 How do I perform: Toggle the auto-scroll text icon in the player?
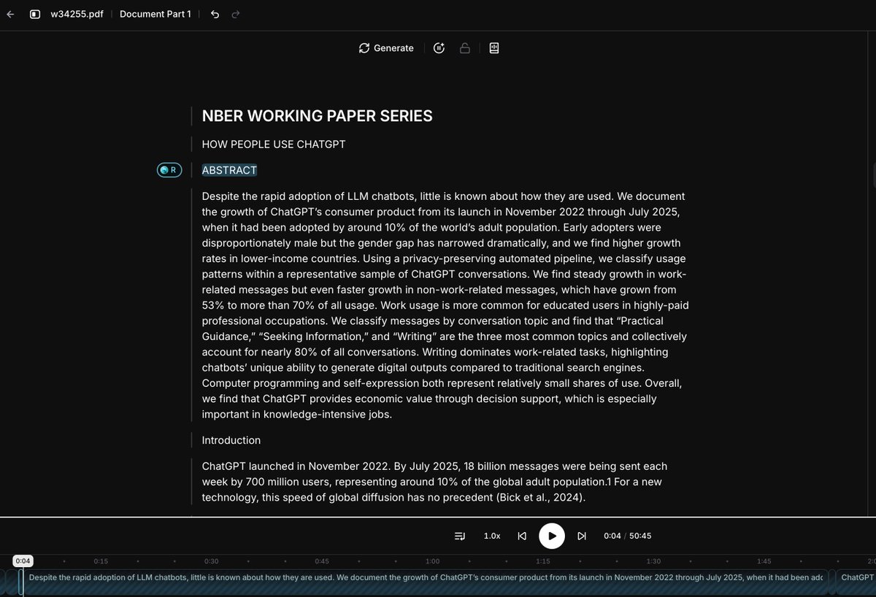click(x=460, y=536)
